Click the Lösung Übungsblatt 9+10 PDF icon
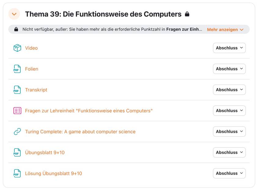Viewport: 259px width, 191px height. [x=17, y=174]
